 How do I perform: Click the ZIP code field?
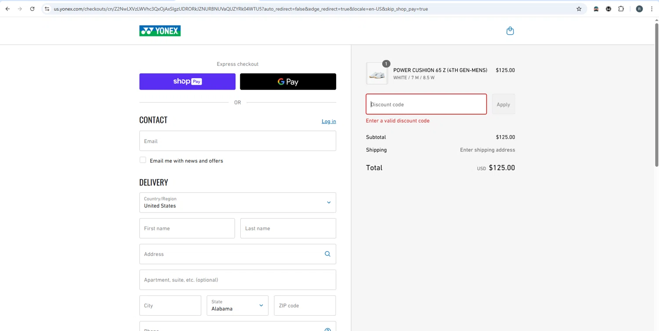point(305,306)
